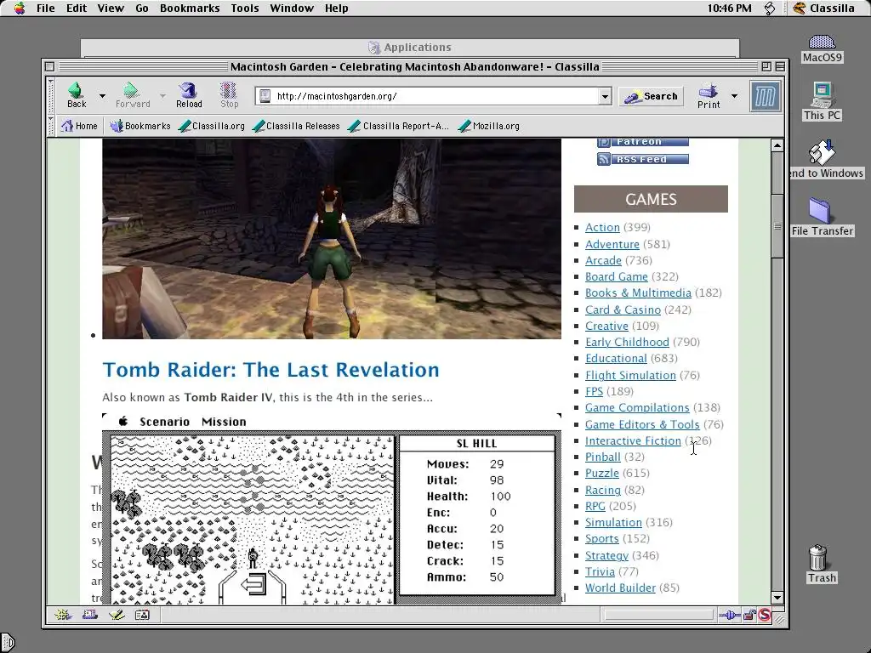Open Classilla Report-A... bookmark

pyautogui.click(x=398, y=126)
